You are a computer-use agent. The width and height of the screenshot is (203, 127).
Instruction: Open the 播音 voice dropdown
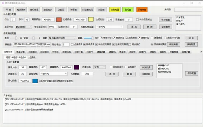62,38
